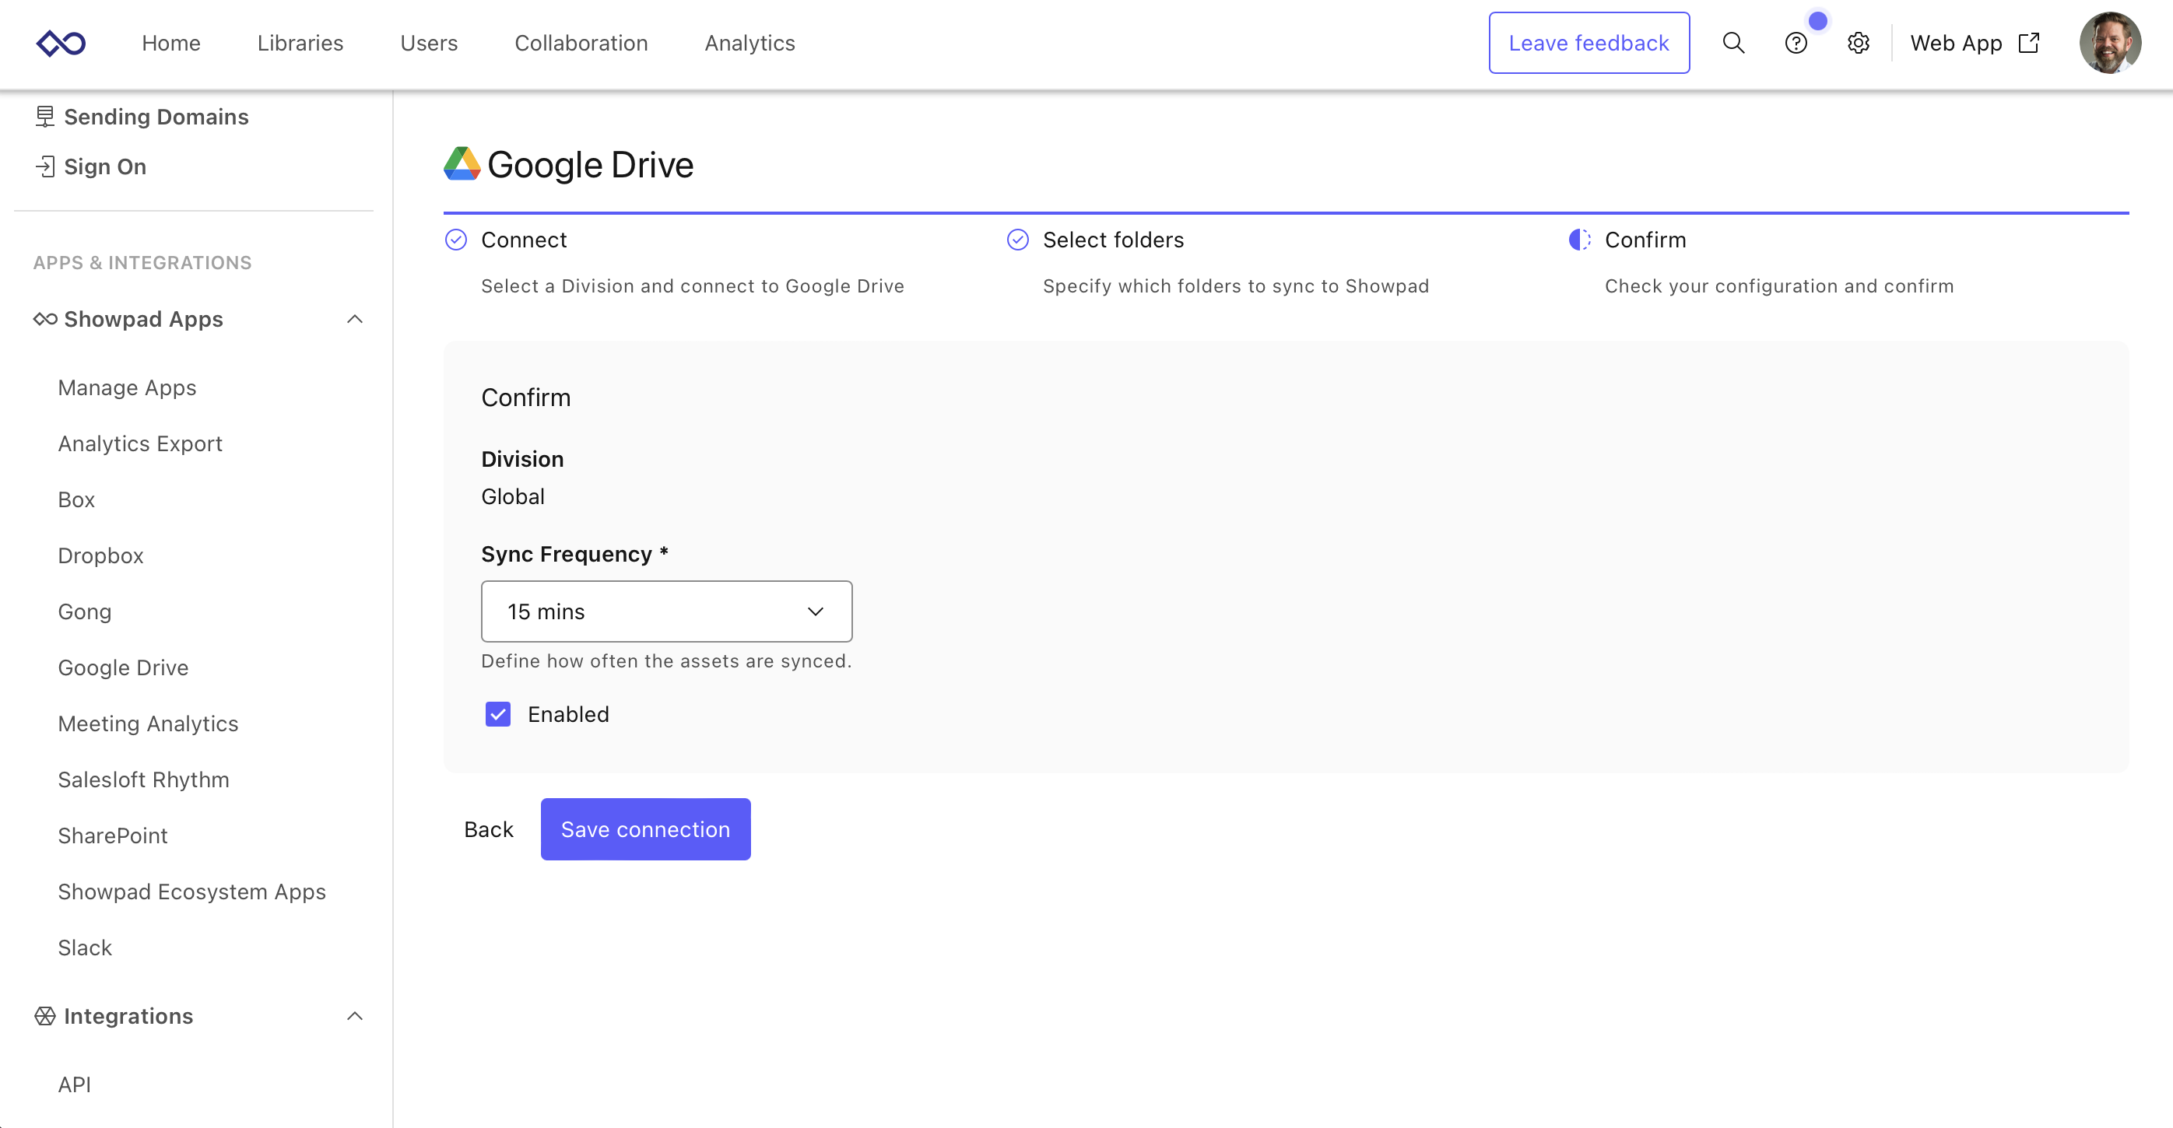Click the Select folders step checkmark icon
Image resolution: width=2173 pixels, height=1128 pixels.
point(1018,240)
